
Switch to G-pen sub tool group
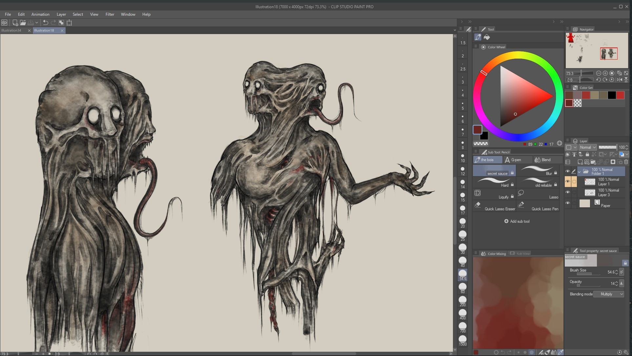click(x=518, y=160)
